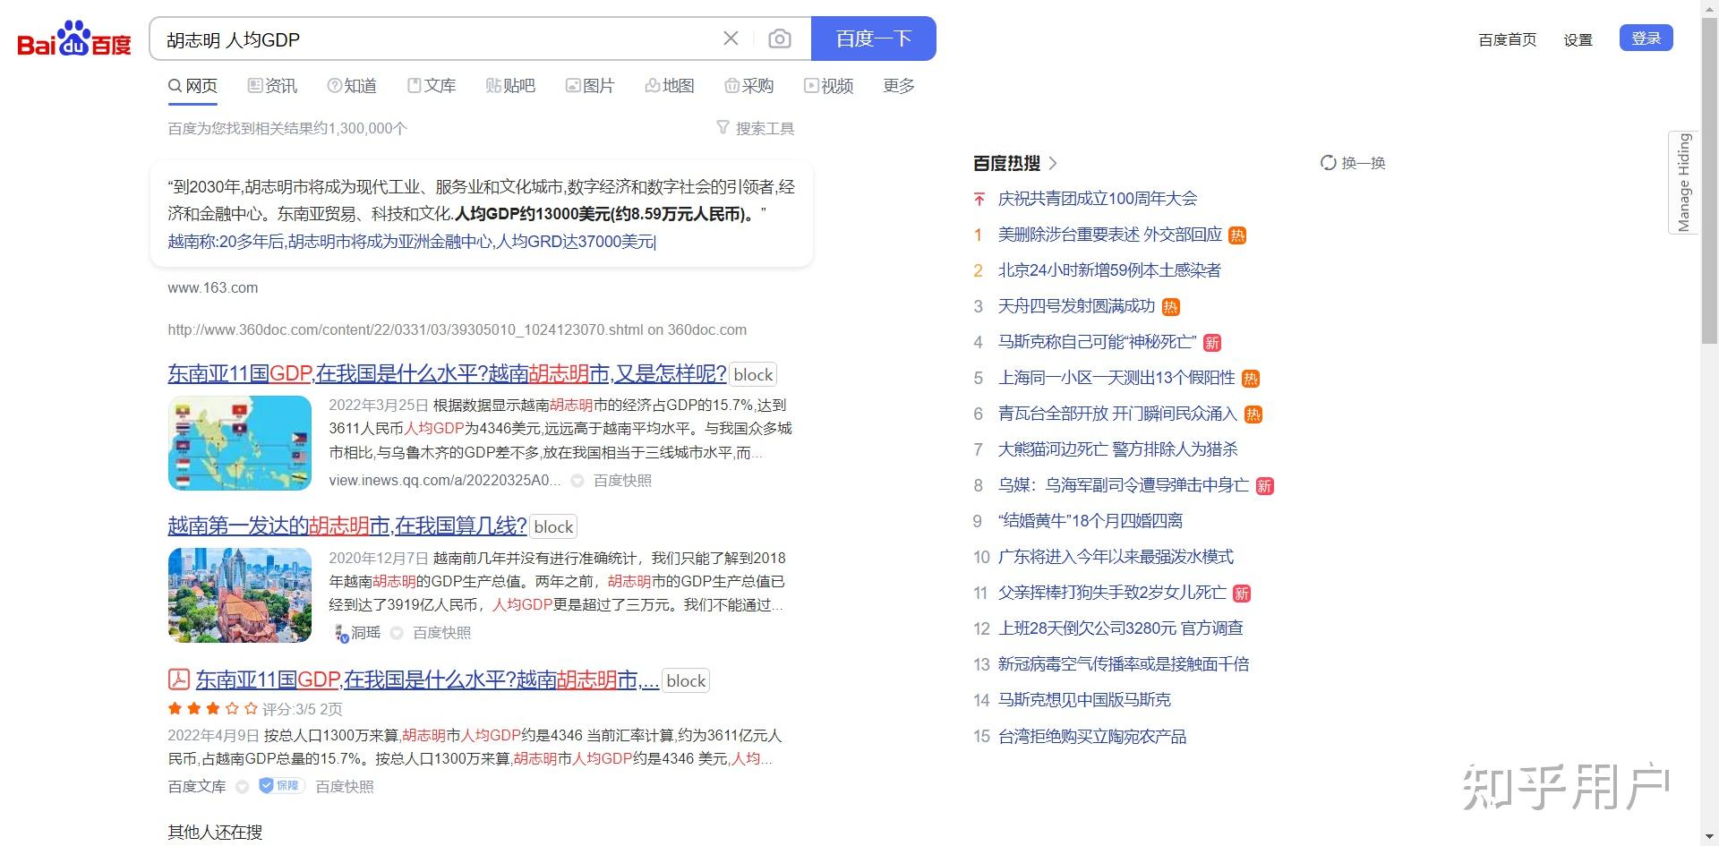Refresh hot searches with 换一换

tap(1353, 163)
